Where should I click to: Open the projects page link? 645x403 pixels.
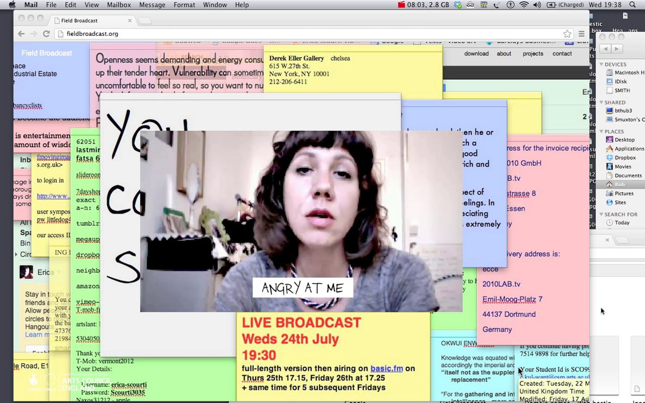click(533, 53)
